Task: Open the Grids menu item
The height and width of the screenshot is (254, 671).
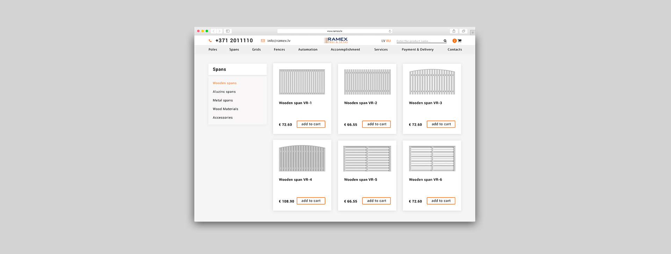Action: point(257,49)
